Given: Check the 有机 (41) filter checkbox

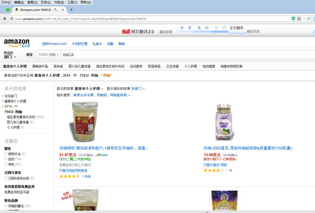Looking at the screenshot, I should pyautogui.click(x=6, y=164).
